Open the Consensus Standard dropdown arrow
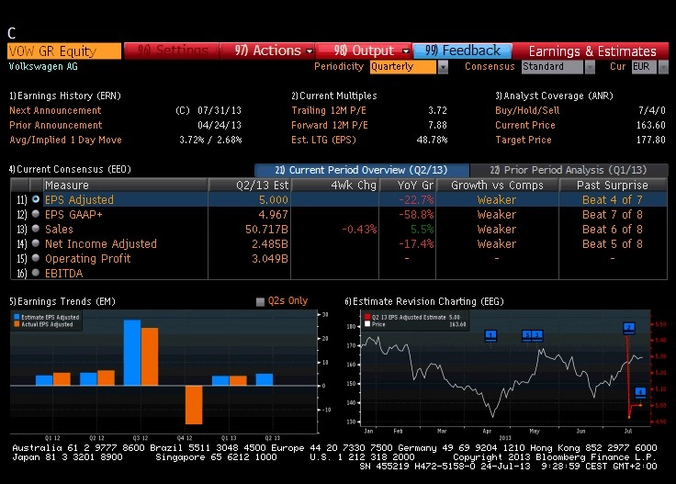Image resolution: width=676 pixels, height=484 pixels. pyautogui.click(x=590, y=67)
